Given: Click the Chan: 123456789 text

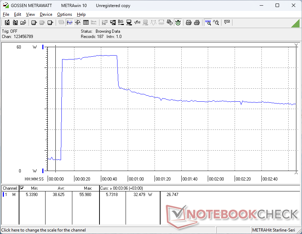Looking at the screenshot, I should click(18, 37).
